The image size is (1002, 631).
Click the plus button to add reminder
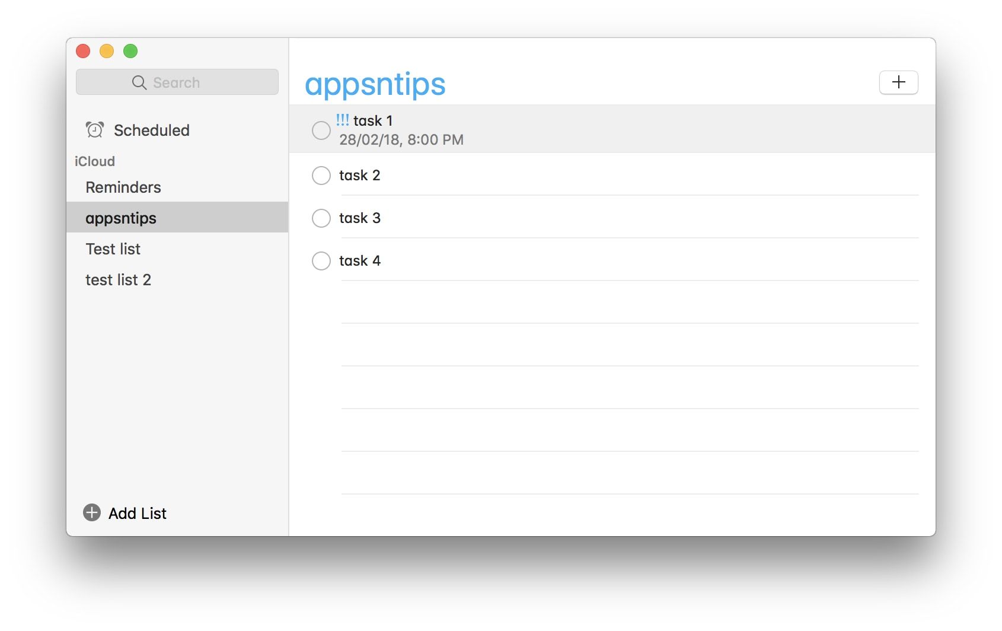point(898,82)
